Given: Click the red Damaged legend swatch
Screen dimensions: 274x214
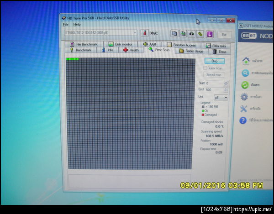Looking at the screenshot, I should coord(203,115).
